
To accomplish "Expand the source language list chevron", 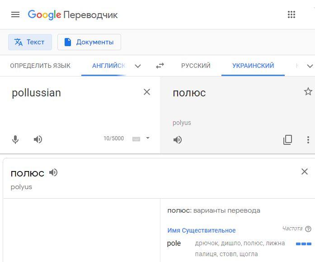I will pyautogui.click(x=138, y=66).
